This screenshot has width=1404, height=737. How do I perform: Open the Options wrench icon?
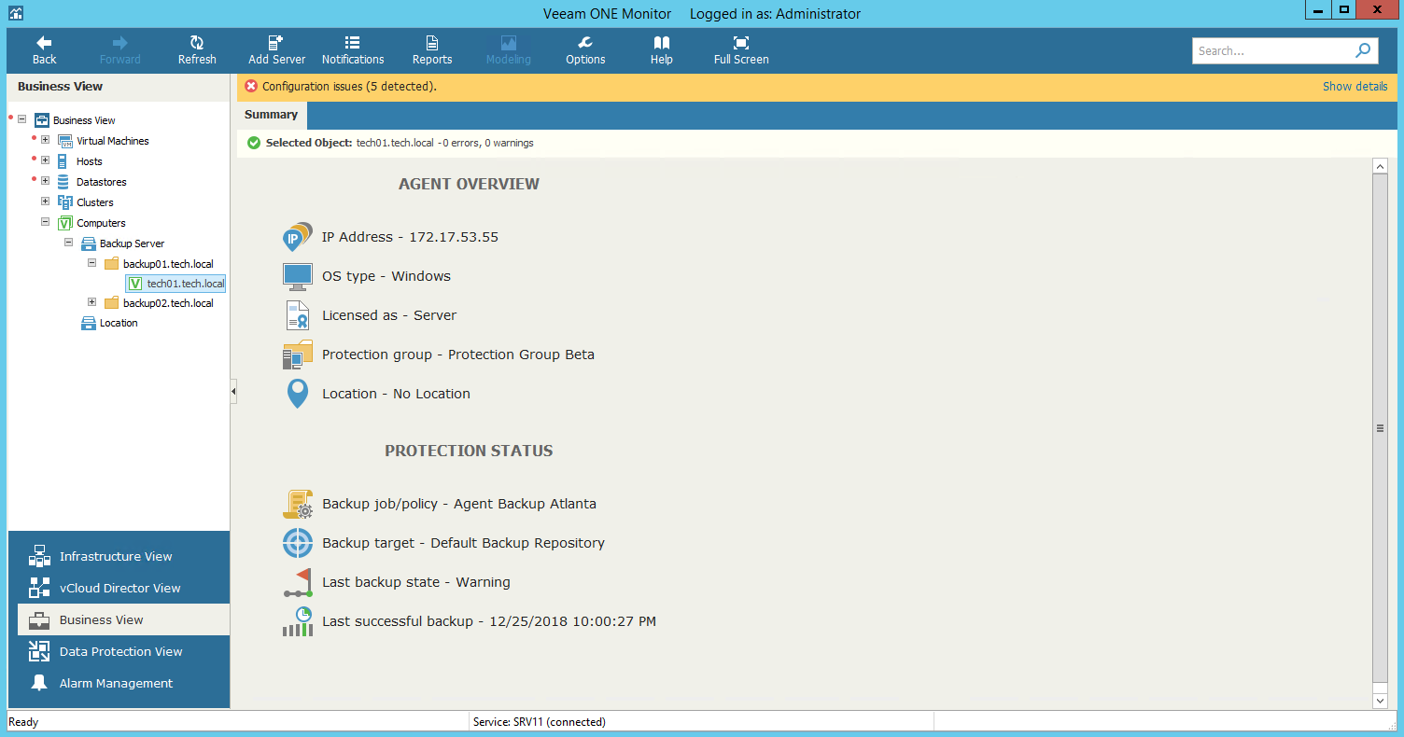pos(585,43)
